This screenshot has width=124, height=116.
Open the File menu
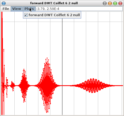click(x=6, y=9)
